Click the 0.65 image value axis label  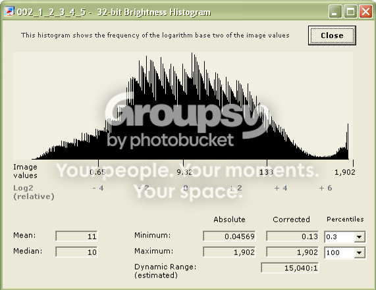(x=98, y=172)
